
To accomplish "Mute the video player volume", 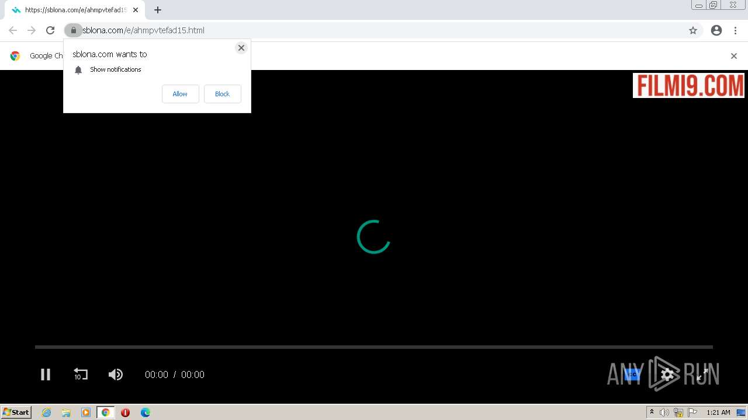I will (x=116, y=374).
